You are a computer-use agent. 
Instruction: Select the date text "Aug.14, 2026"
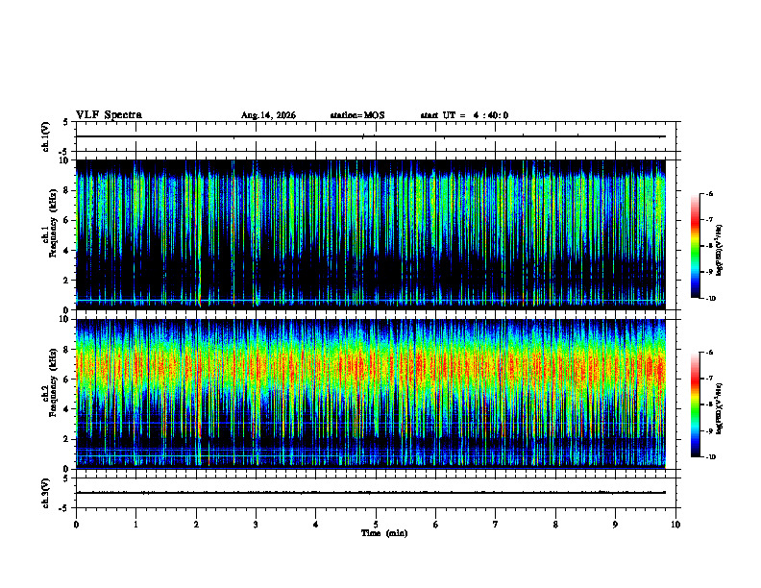click(x=268, y=115)
